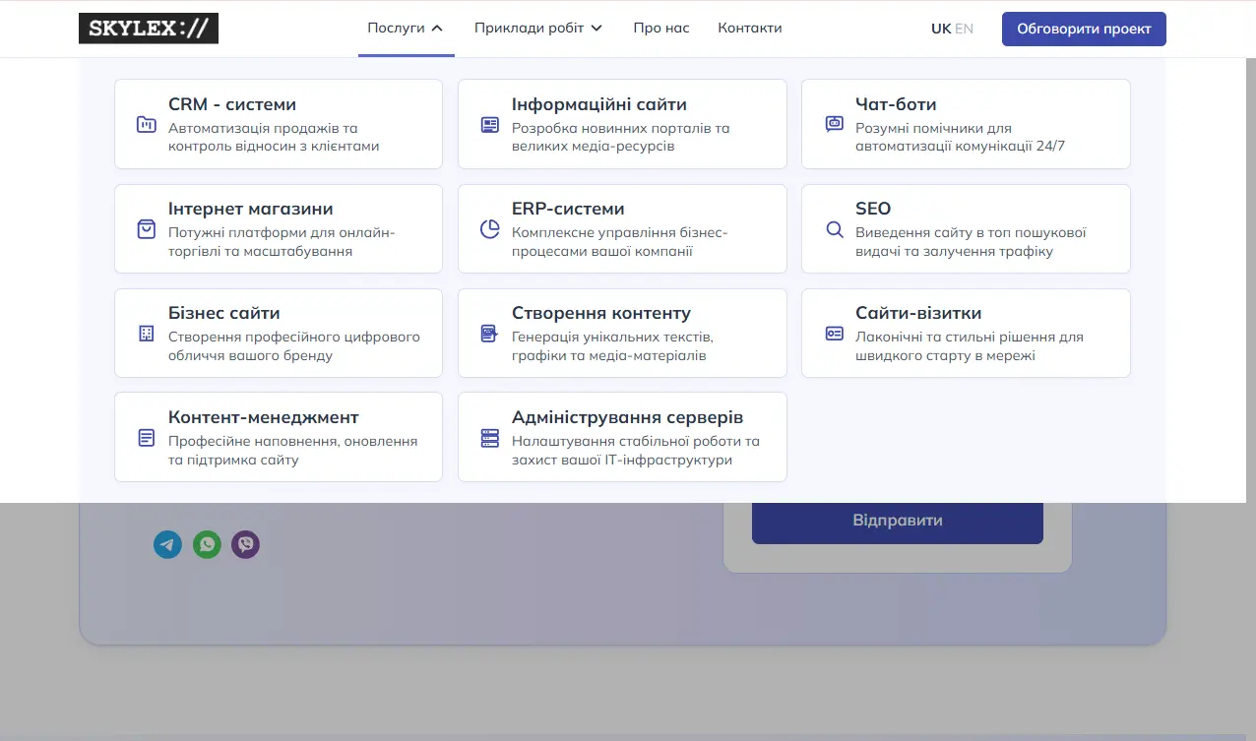Image resolution: width=1256 pixels, height=741 pixels.
Task: Open the Інтернет магазини heading
Action: point(251,209)
